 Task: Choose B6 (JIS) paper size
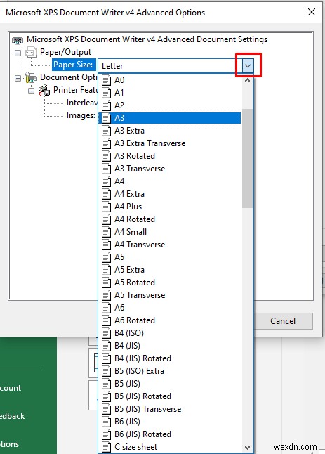pyautogui.click(x=170, y=421)
